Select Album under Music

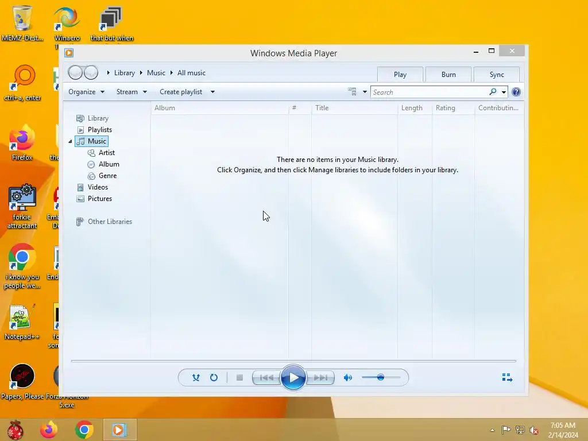click(103, 164)
